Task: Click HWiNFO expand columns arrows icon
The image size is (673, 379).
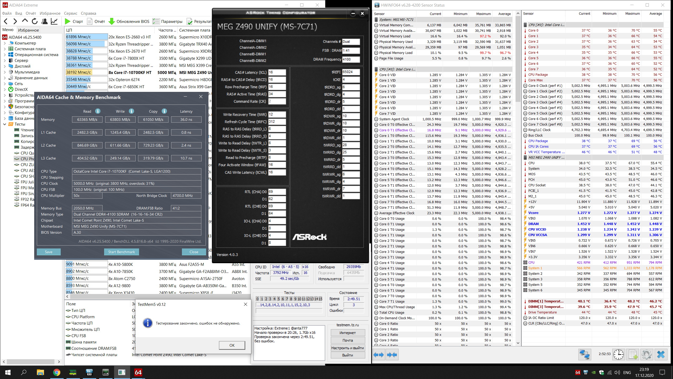Action: pos(379,355)
